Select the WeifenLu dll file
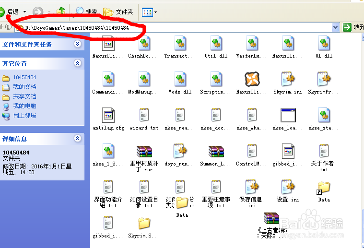This screenshot has height=248, width=364. [x=252, y=47]
